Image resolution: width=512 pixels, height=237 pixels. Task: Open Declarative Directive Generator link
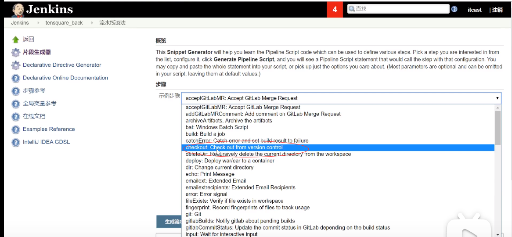pos(62,65)
